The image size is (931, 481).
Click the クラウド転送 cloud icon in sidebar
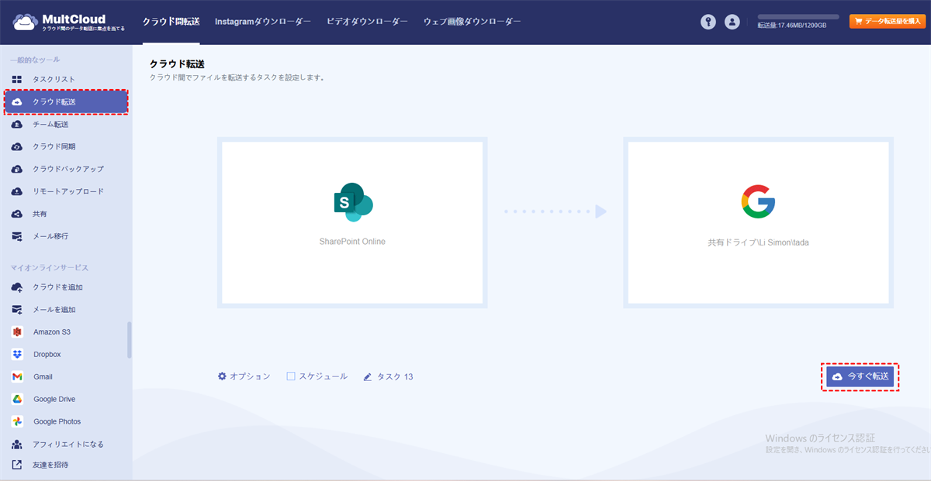17,102
